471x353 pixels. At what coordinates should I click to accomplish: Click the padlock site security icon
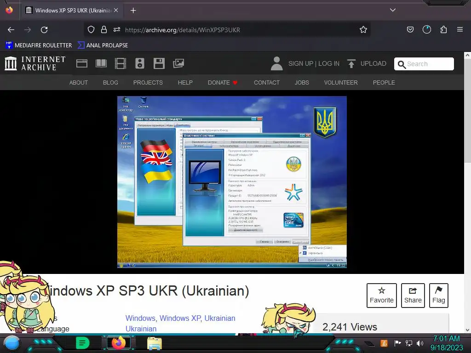point(104,30)
